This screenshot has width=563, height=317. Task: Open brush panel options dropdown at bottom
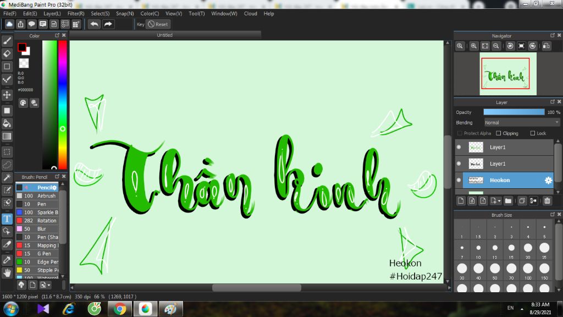tap(45, 285)
